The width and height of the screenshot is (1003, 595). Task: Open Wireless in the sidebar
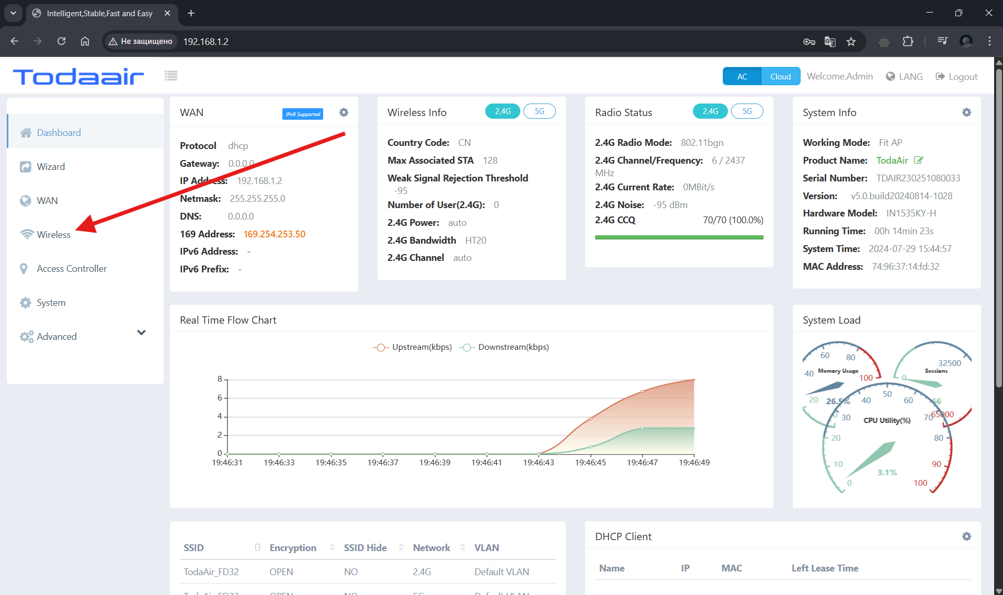(53, 235)
